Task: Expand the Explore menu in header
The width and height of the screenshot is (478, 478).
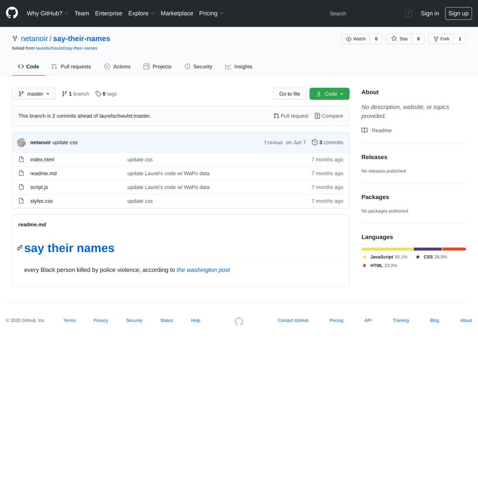Action: [x=141, y=13]
